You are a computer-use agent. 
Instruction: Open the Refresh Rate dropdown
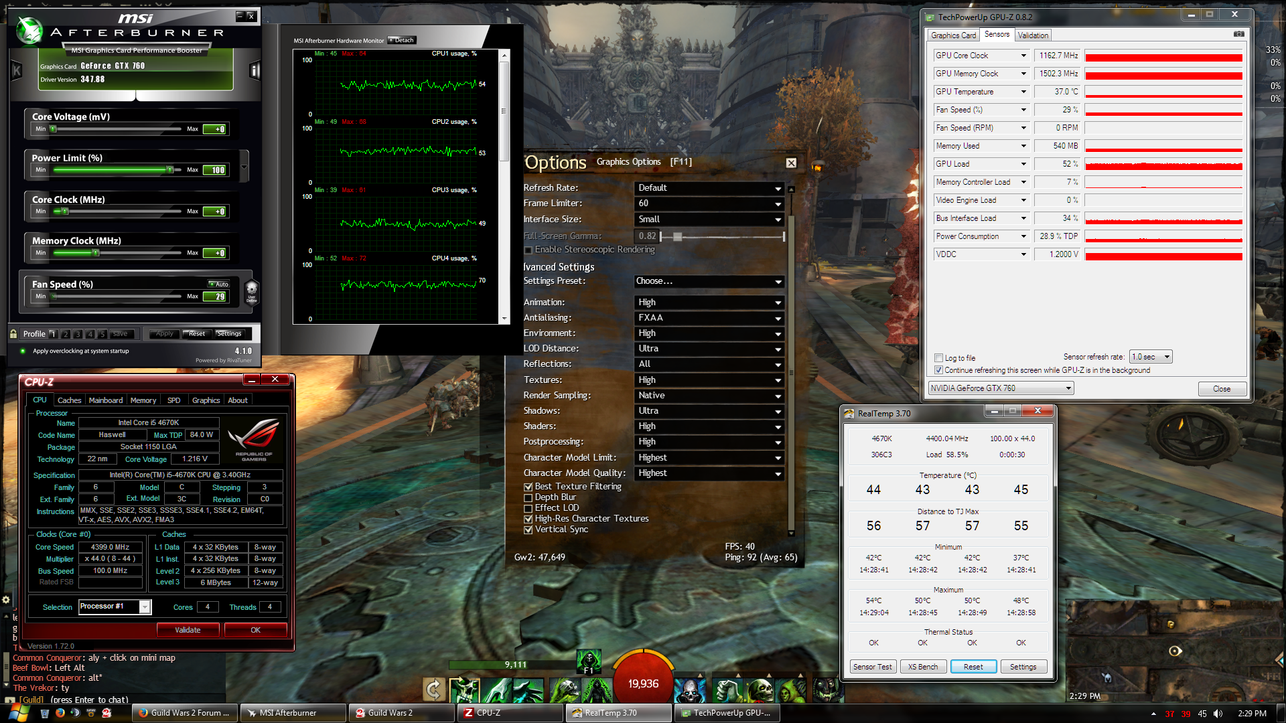(709, 188)
